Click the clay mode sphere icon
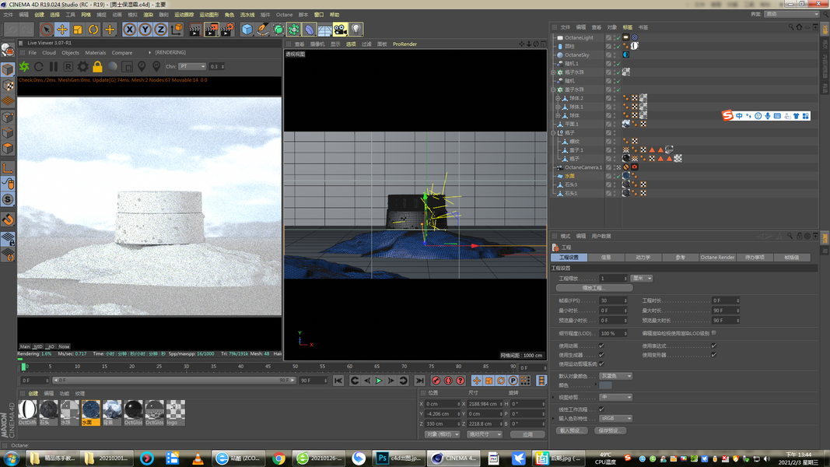The height and width of the screenshot is (467, 830). coord(113,67)
